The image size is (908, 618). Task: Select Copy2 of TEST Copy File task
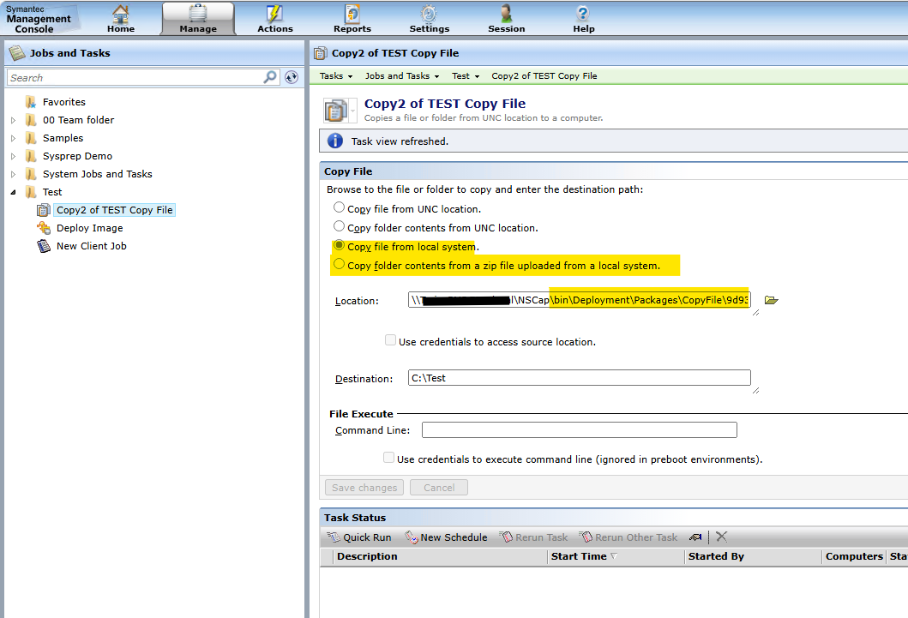pos(115,210)
